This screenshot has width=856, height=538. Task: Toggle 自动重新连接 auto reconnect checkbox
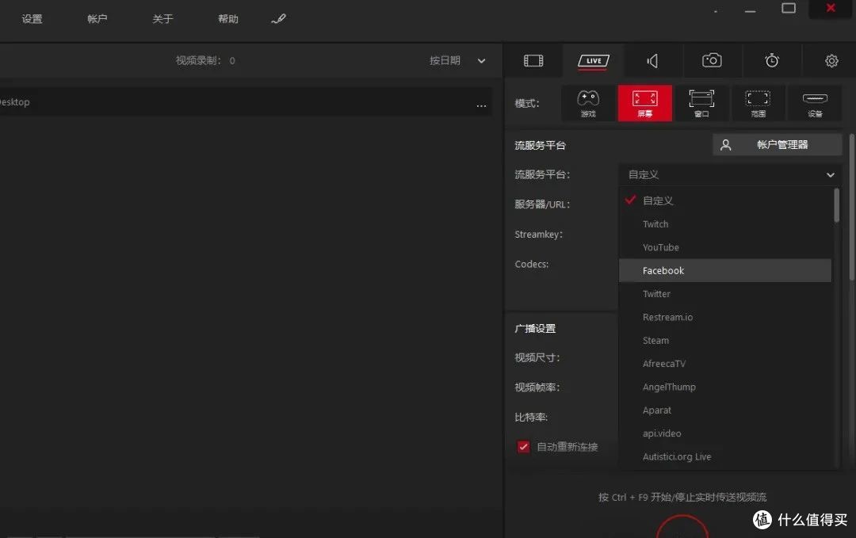click(523, 447)
